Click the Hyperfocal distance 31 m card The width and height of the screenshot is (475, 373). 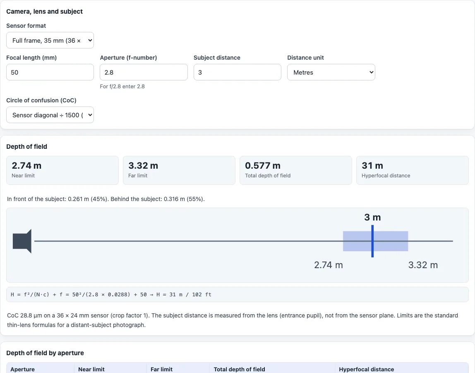tap(412, 170)
